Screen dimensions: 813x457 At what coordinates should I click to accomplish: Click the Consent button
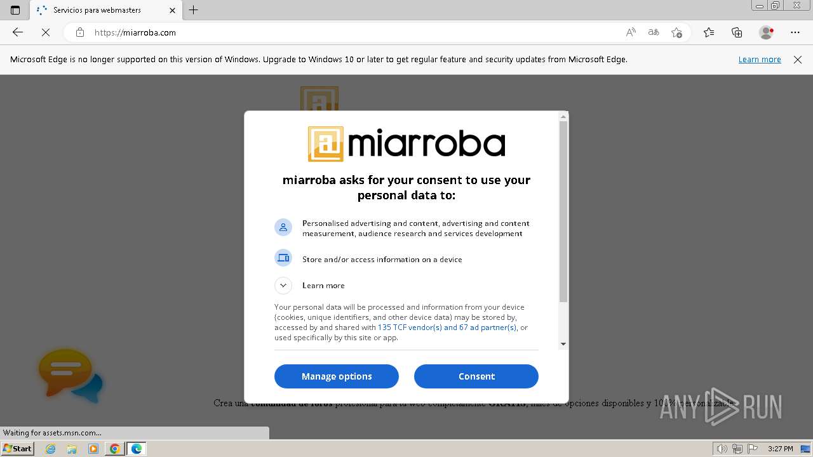[x=476, y=376]
